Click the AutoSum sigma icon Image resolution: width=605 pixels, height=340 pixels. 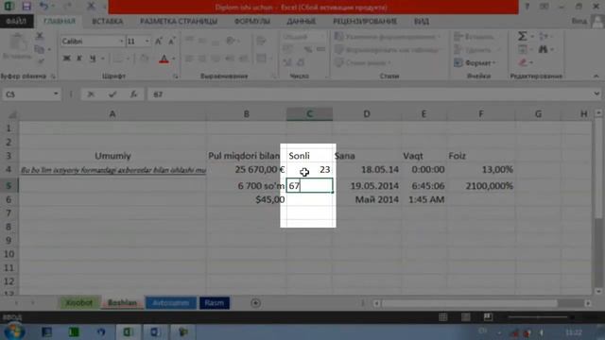click(522, 36)
